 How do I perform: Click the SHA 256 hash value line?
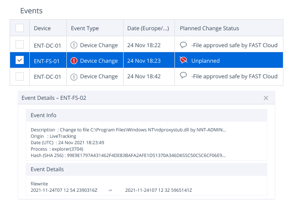pos(128,156)
